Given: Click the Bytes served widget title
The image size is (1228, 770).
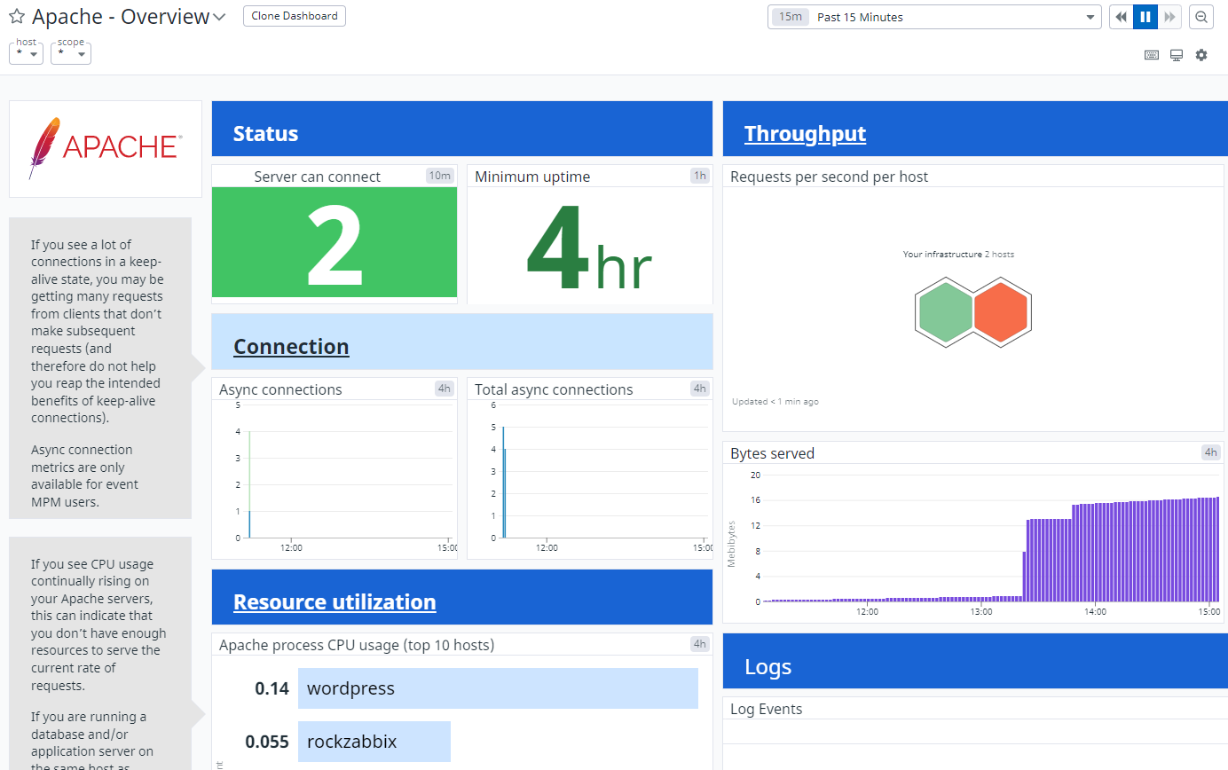Looking at the screenshot, I should point(772,453).
